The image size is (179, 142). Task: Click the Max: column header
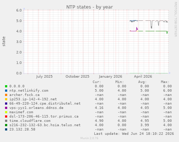tap(165, 82)
